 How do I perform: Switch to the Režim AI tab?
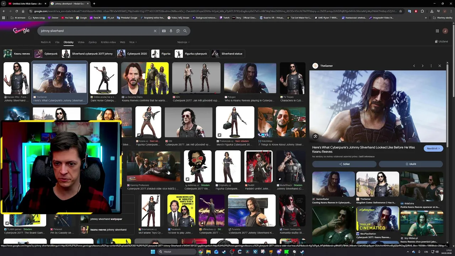point(46,42)
